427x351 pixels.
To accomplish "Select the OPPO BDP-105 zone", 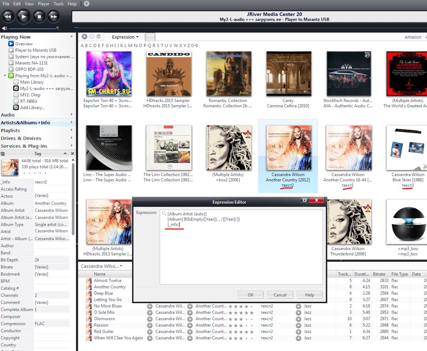I will (29, 69).
